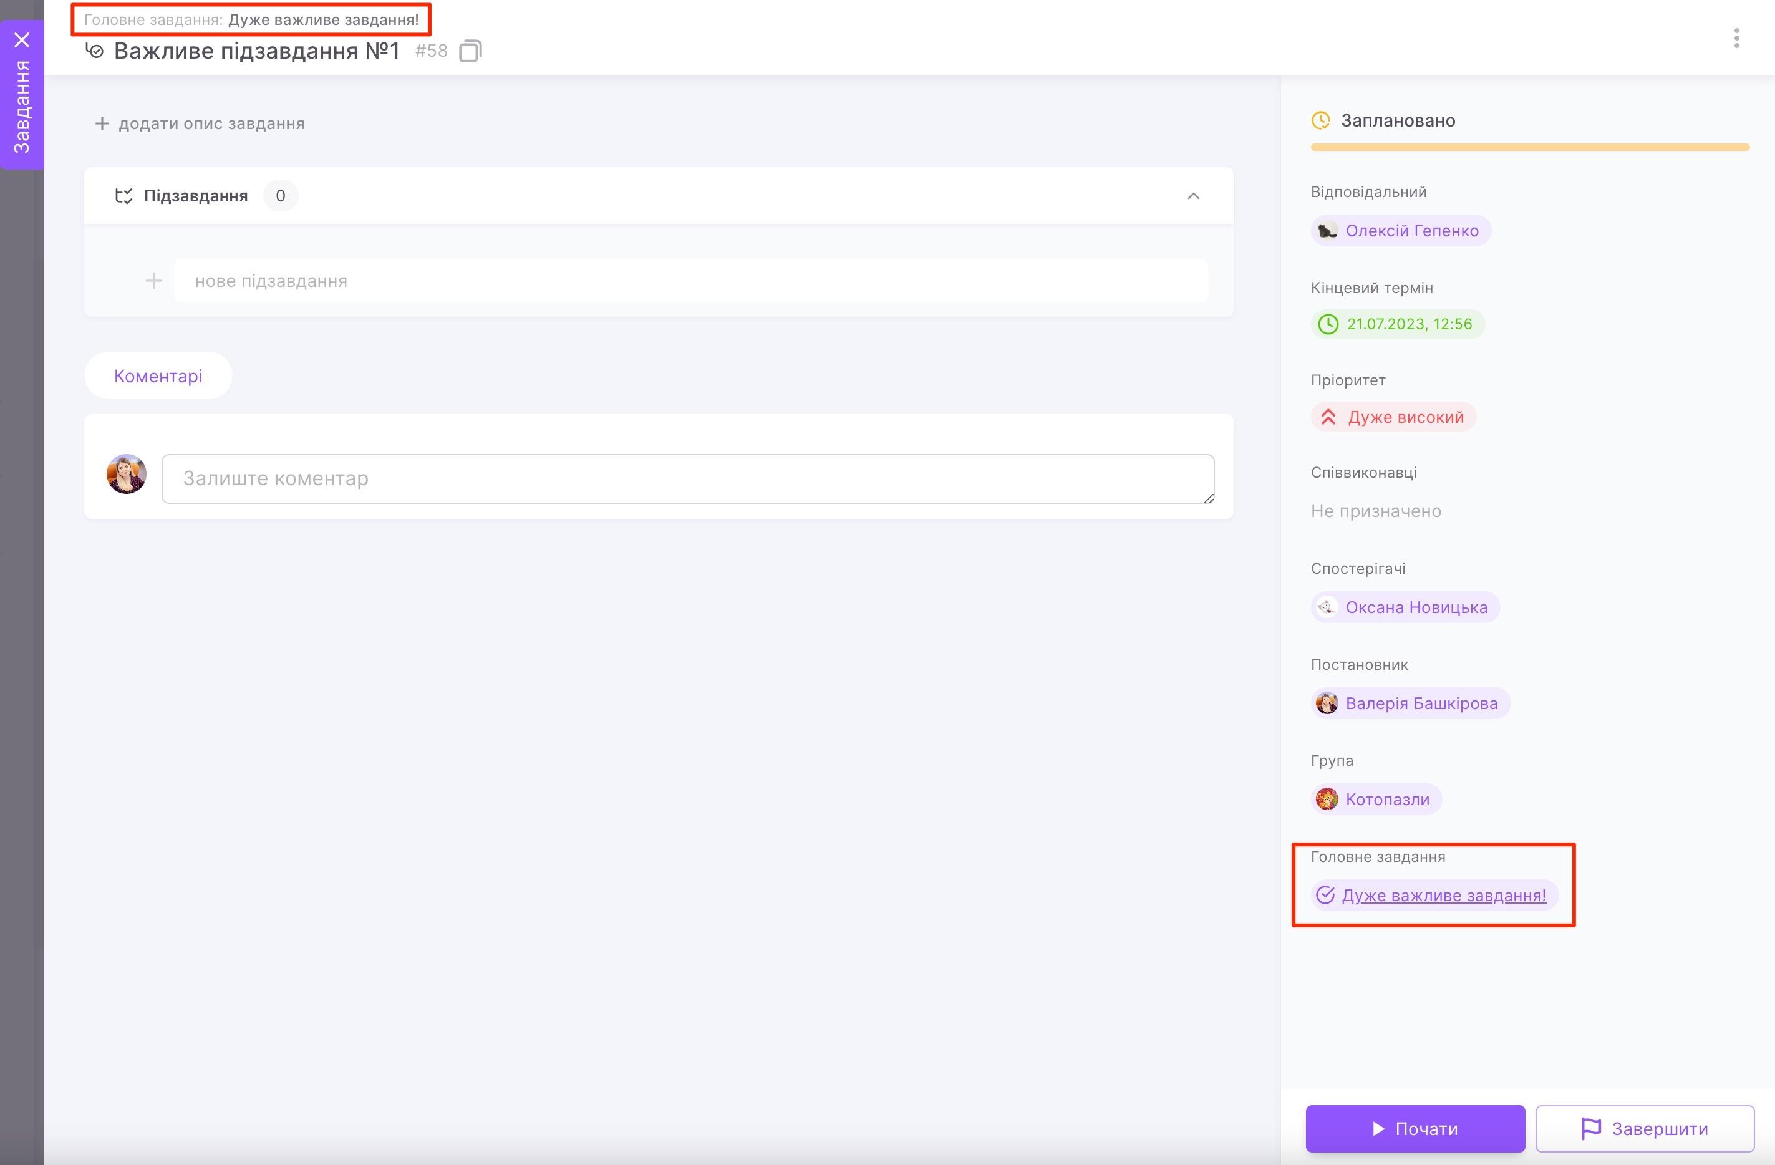Click the copy icon next to #58
The width and height of the screenshot is (1775, 1165).
[470, 51]
